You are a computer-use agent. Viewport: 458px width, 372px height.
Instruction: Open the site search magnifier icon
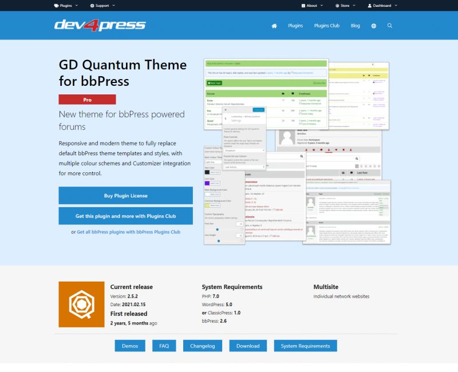coord(390,26)
